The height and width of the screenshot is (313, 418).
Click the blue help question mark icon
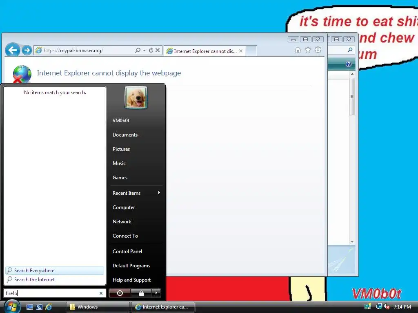349,64
